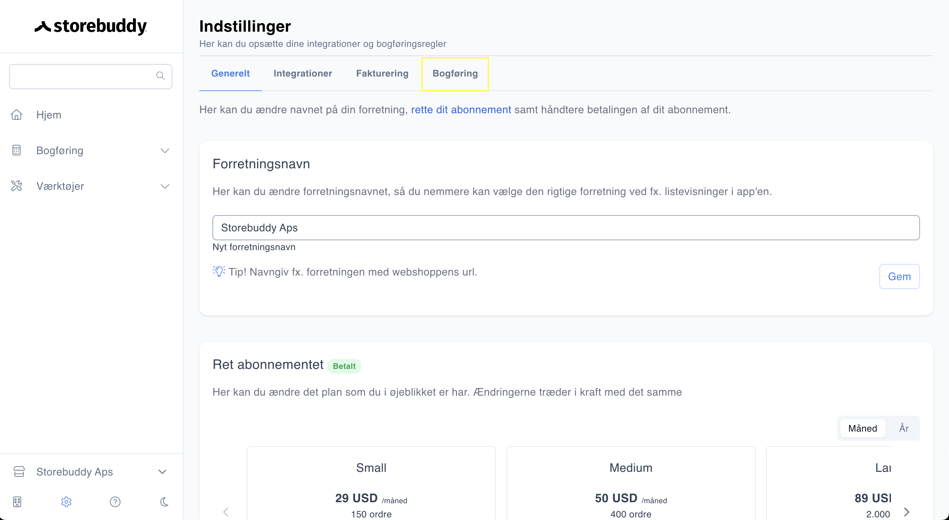
Task: Click the Bogføring calculator icon in sidebar
Action: pyautogui.click(x=16, y=150)
